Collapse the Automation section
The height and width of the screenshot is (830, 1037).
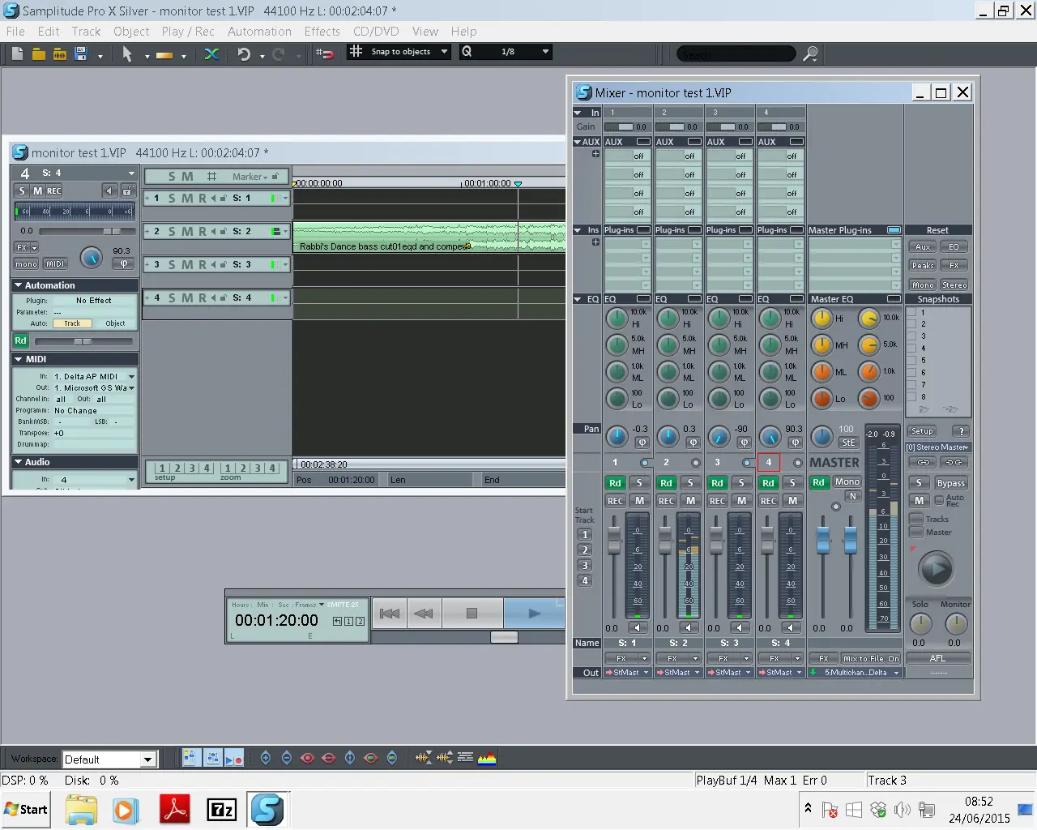tap(18, 285)
